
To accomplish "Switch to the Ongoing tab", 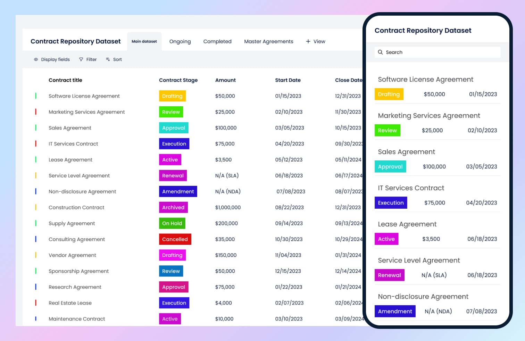I will click(x=180, y=41).
